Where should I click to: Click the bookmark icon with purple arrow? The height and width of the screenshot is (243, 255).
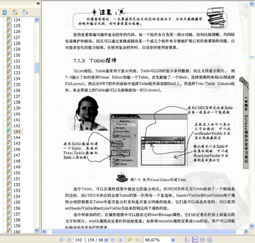pyautogui.click(x=25, y=12)
